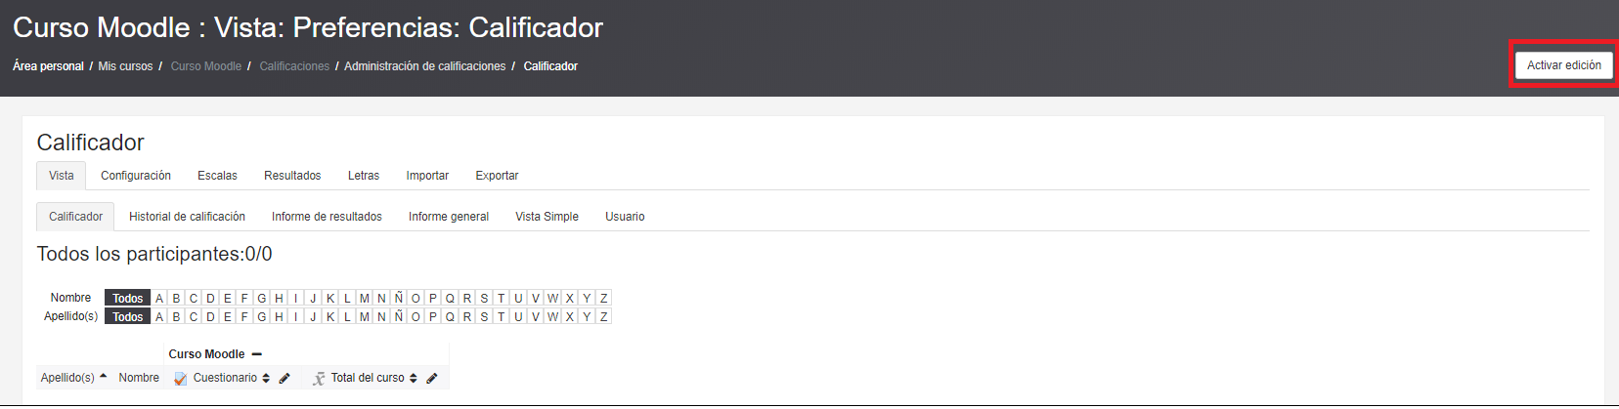Sort grades by the Cuestionario column arrows
The image size is (1619, 409).
click(x=266, y=379)
